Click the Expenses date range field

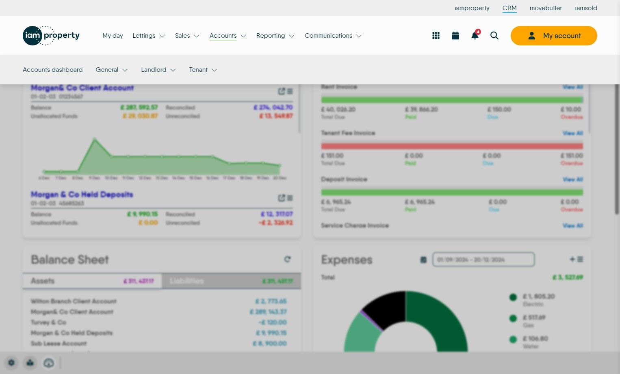tap(483, 260)
